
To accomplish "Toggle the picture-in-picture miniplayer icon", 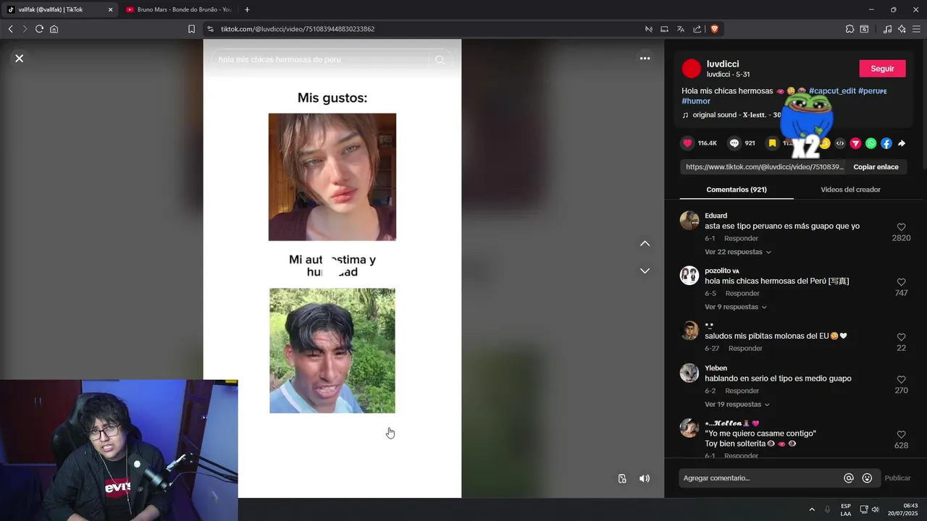I will [x=622, y=478].
